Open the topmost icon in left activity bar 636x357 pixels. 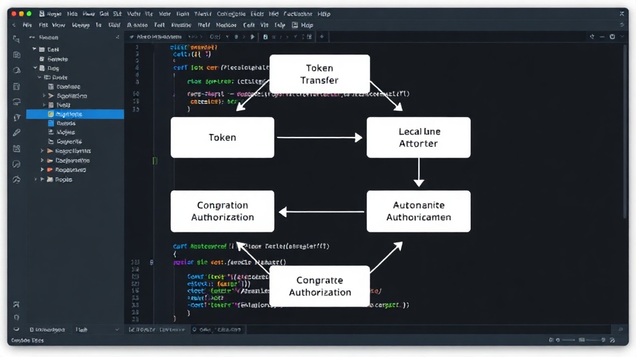point(16,39)
